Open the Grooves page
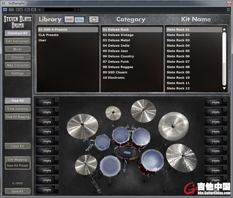The height and width of the screenshot is (198, 233). [18, 57]
